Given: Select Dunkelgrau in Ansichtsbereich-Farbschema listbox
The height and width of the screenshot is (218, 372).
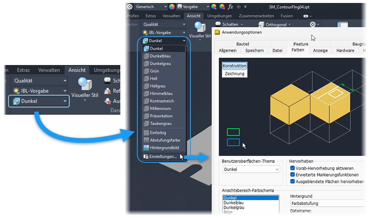Looking at the screenshot, I should [251, 207].
